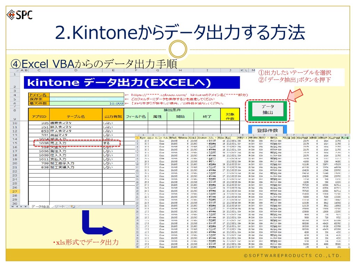Click the テーブル名 header cell
The image size is (356, 267).
point(76,114)
